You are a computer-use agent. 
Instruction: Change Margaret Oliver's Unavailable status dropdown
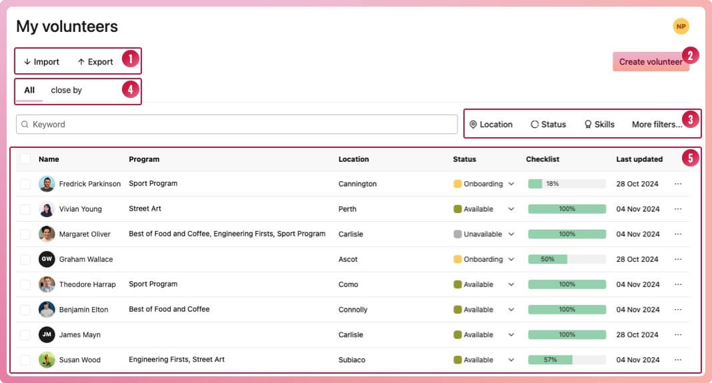click(511, 234)
